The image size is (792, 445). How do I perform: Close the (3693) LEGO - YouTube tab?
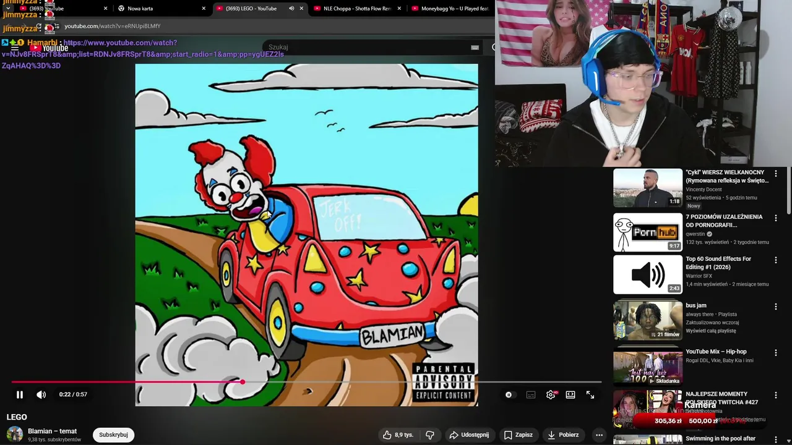coord(301,9)
